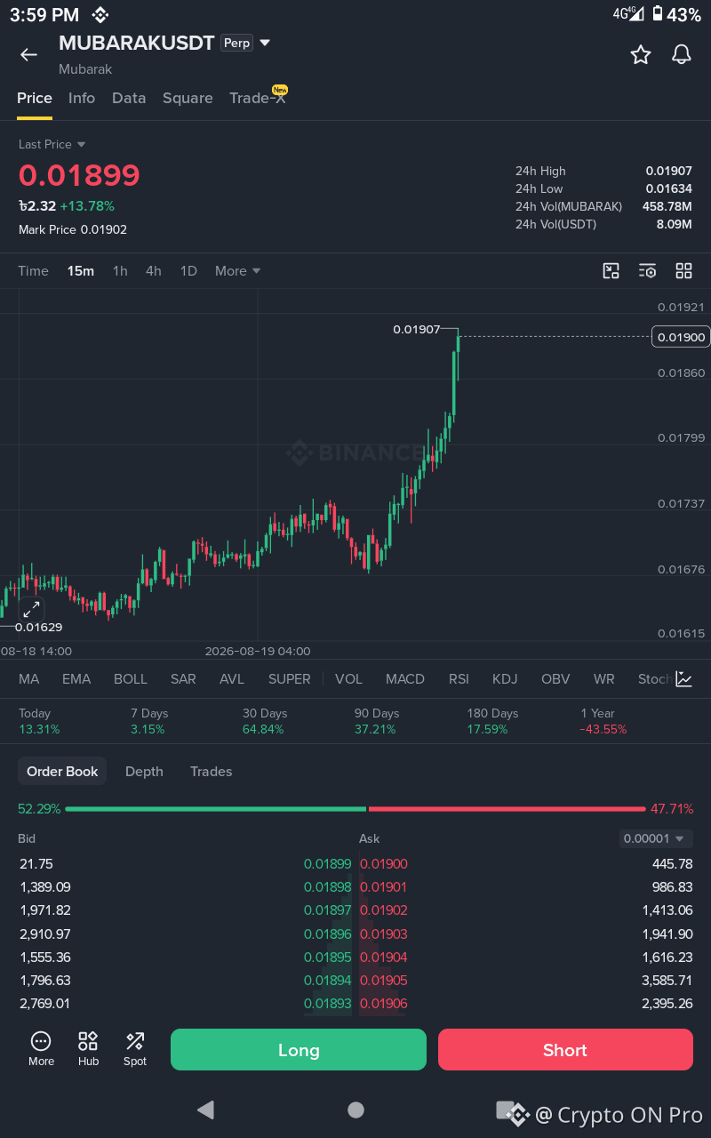This screenshot has height=1138, width=711.
Task: Select the Time chart interval
Action: [x=34, y=271]
